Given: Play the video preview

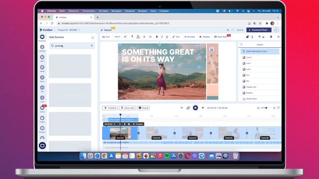Looking at the screenshot, I should pos(195,108).
